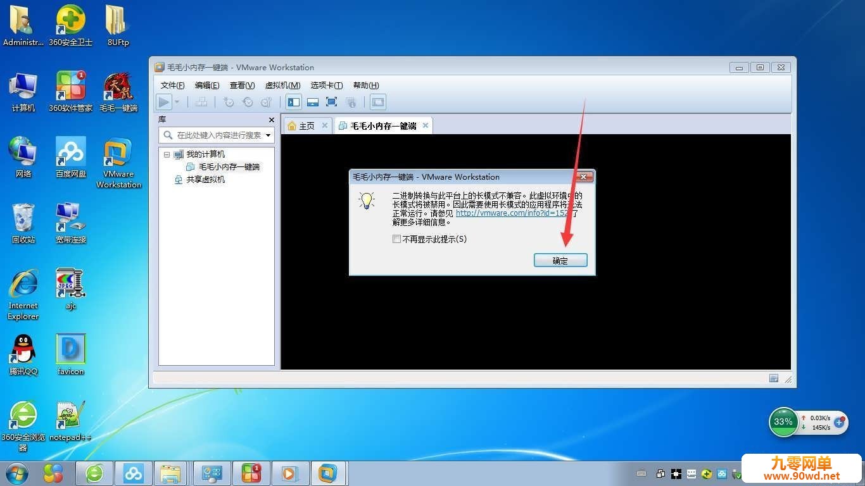Screen dimensions: 865x486
Task: Open the 计算机 desktop icon
Action: pos(23,92)
